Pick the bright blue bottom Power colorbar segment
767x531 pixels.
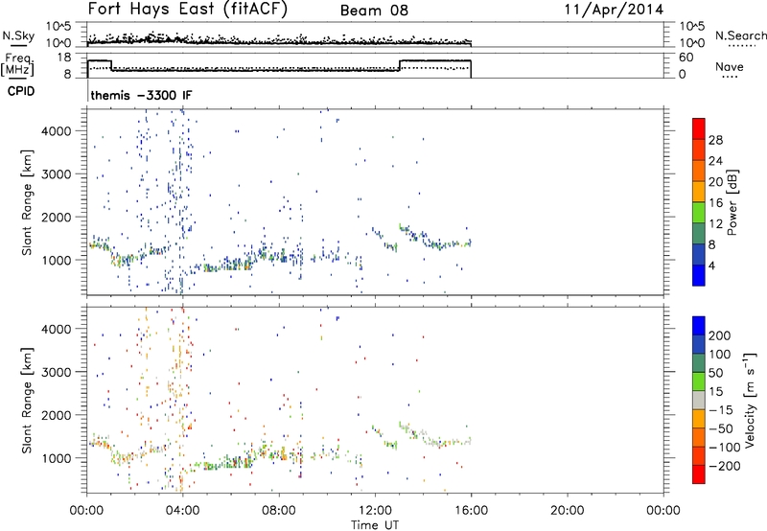pos(699,275)
